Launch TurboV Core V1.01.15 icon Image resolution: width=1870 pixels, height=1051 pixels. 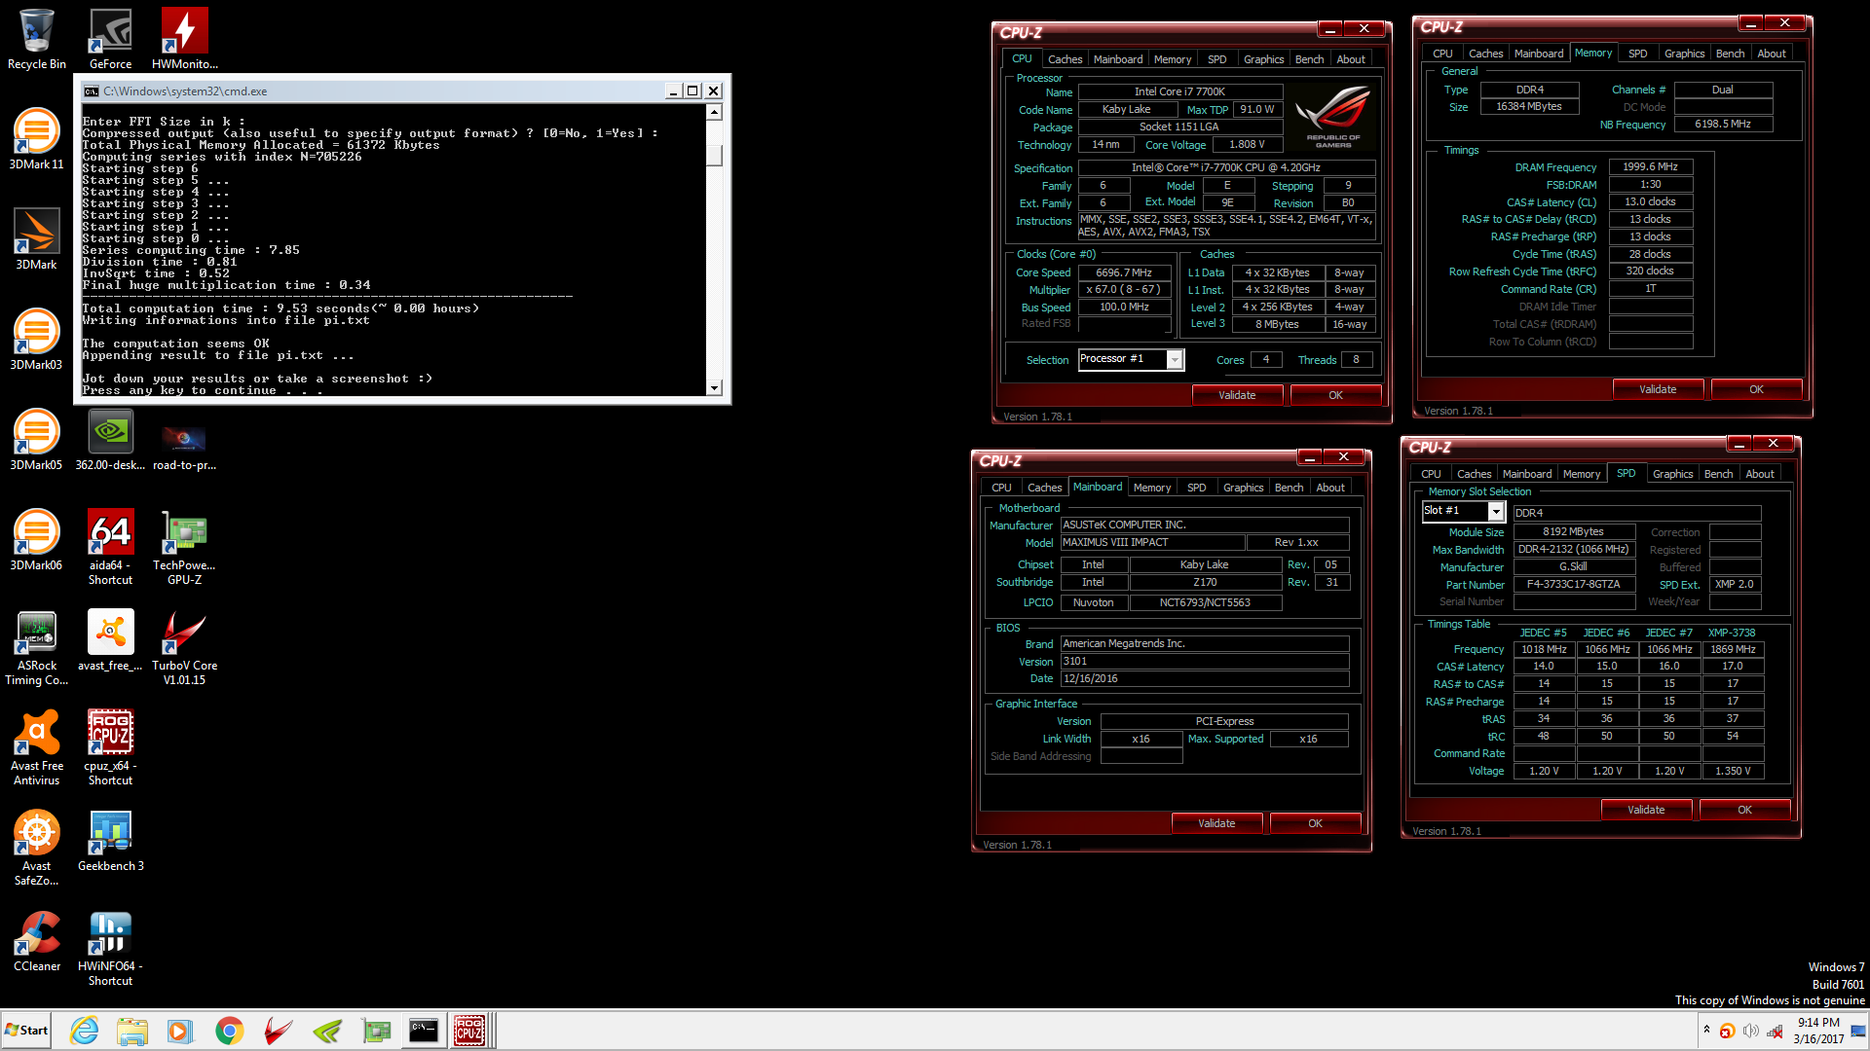coord(185,647)
